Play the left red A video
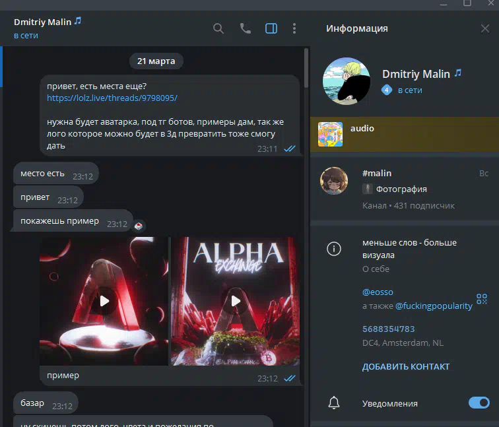Image resolution: width=499 pixels, height=427 pixels. coord(104,301)
